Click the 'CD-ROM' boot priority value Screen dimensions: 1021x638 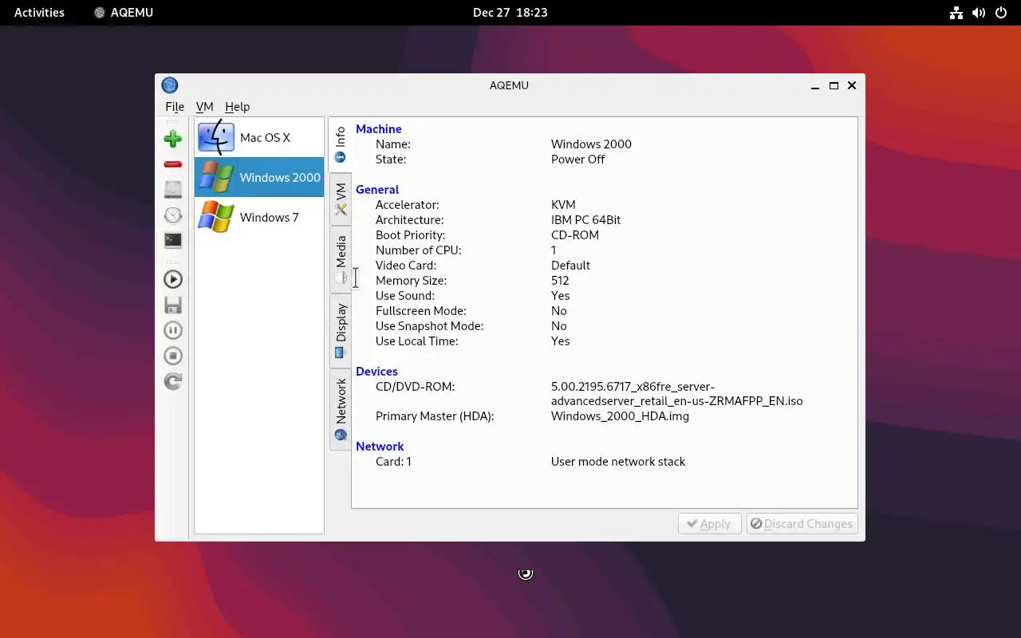click(575, 234)
